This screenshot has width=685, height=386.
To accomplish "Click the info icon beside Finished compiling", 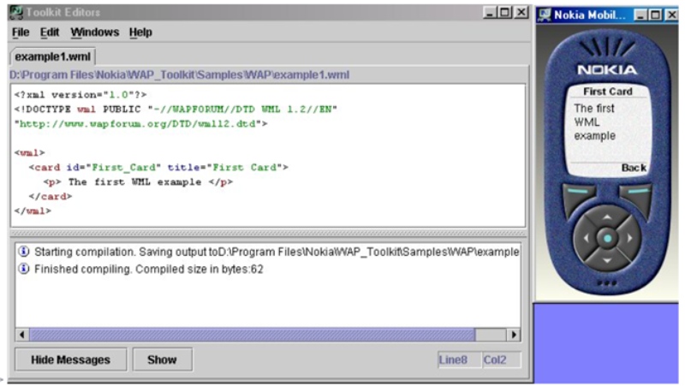I will (x=23, y=269).
